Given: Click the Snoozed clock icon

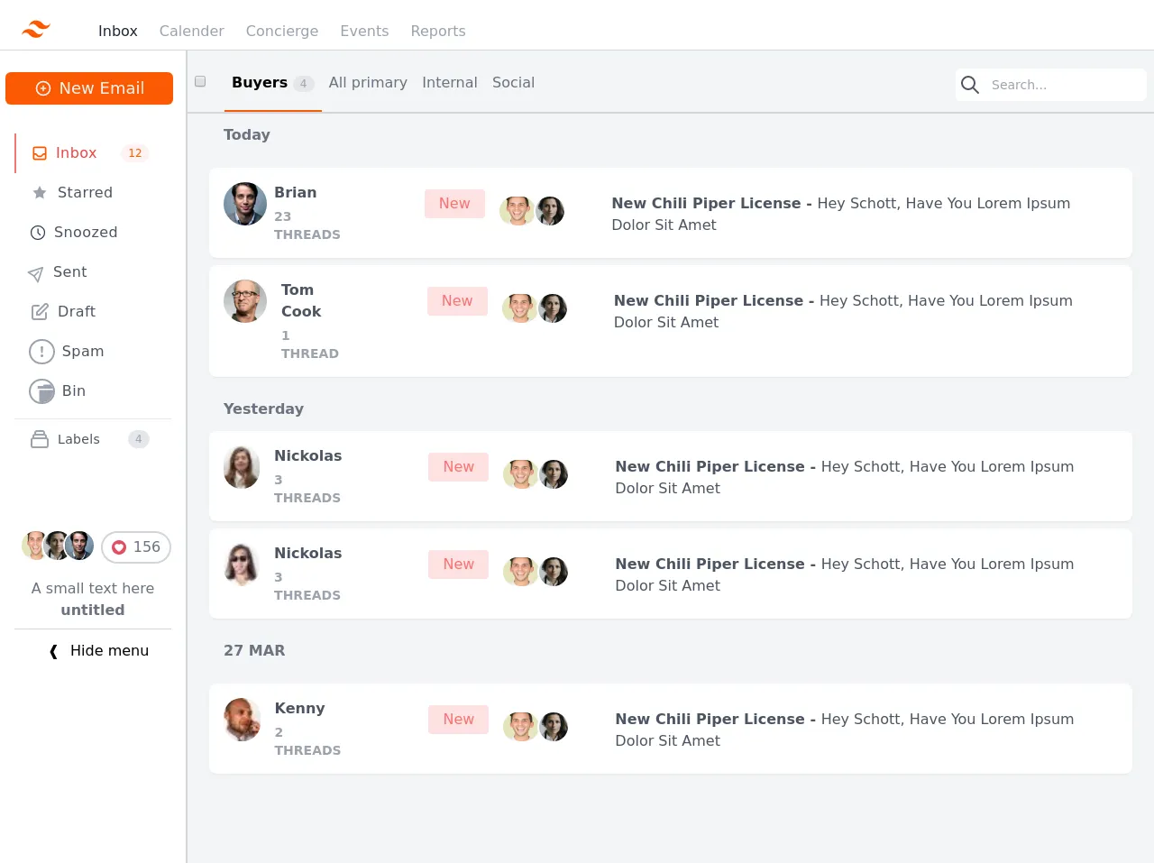Looking at the screenshot, I should pos(38,233).
